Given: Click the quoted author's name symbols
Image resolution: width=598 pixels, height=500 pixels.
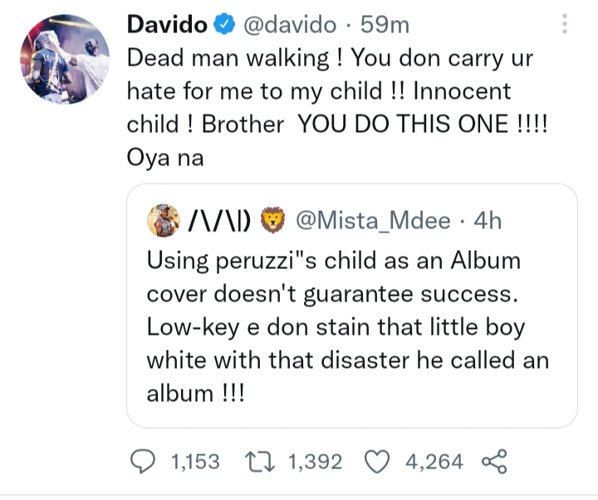Looking at the screenshot, I should pyautogui.click(x=218, y=222).
